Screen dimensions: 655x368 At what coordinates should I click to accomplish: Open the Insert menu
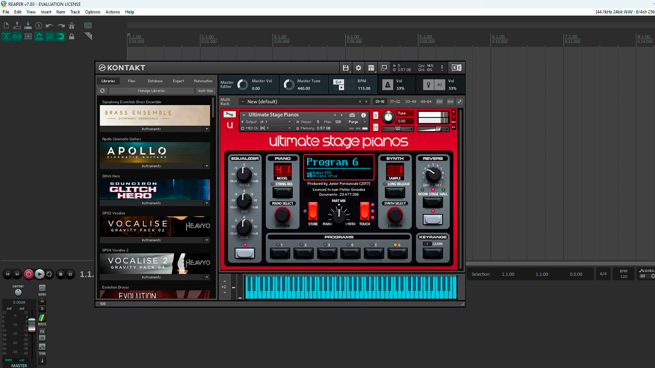[x=46, y=12]
